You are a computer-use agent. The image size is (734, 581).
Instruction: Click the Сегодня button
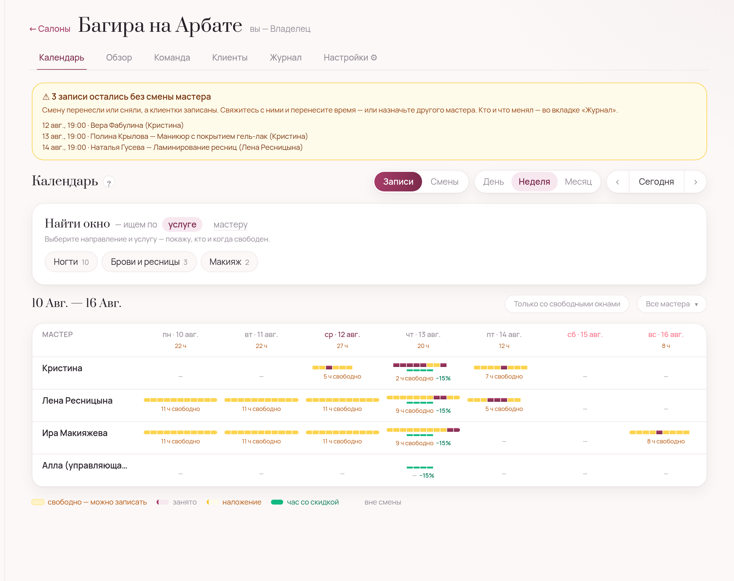[x=656, y=182]
